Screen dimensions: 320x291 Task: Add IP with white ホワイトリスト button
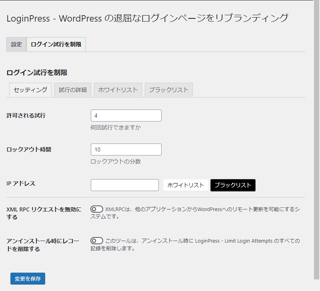point(186,185)
